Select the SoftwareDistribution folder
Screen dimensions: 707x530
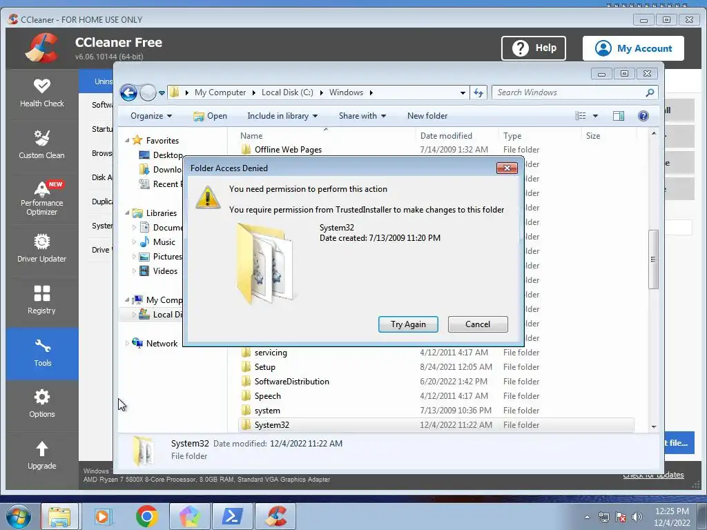click(x=292, y=381)
